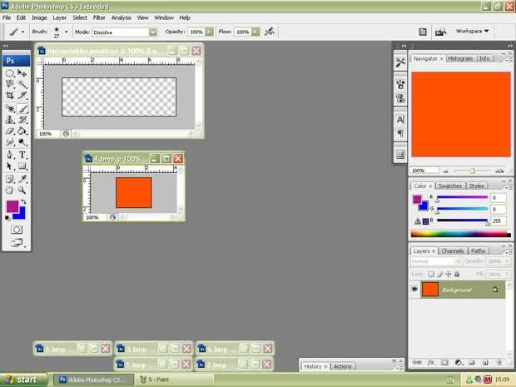Swap foreground and background colors

click(x=23, y=201)
